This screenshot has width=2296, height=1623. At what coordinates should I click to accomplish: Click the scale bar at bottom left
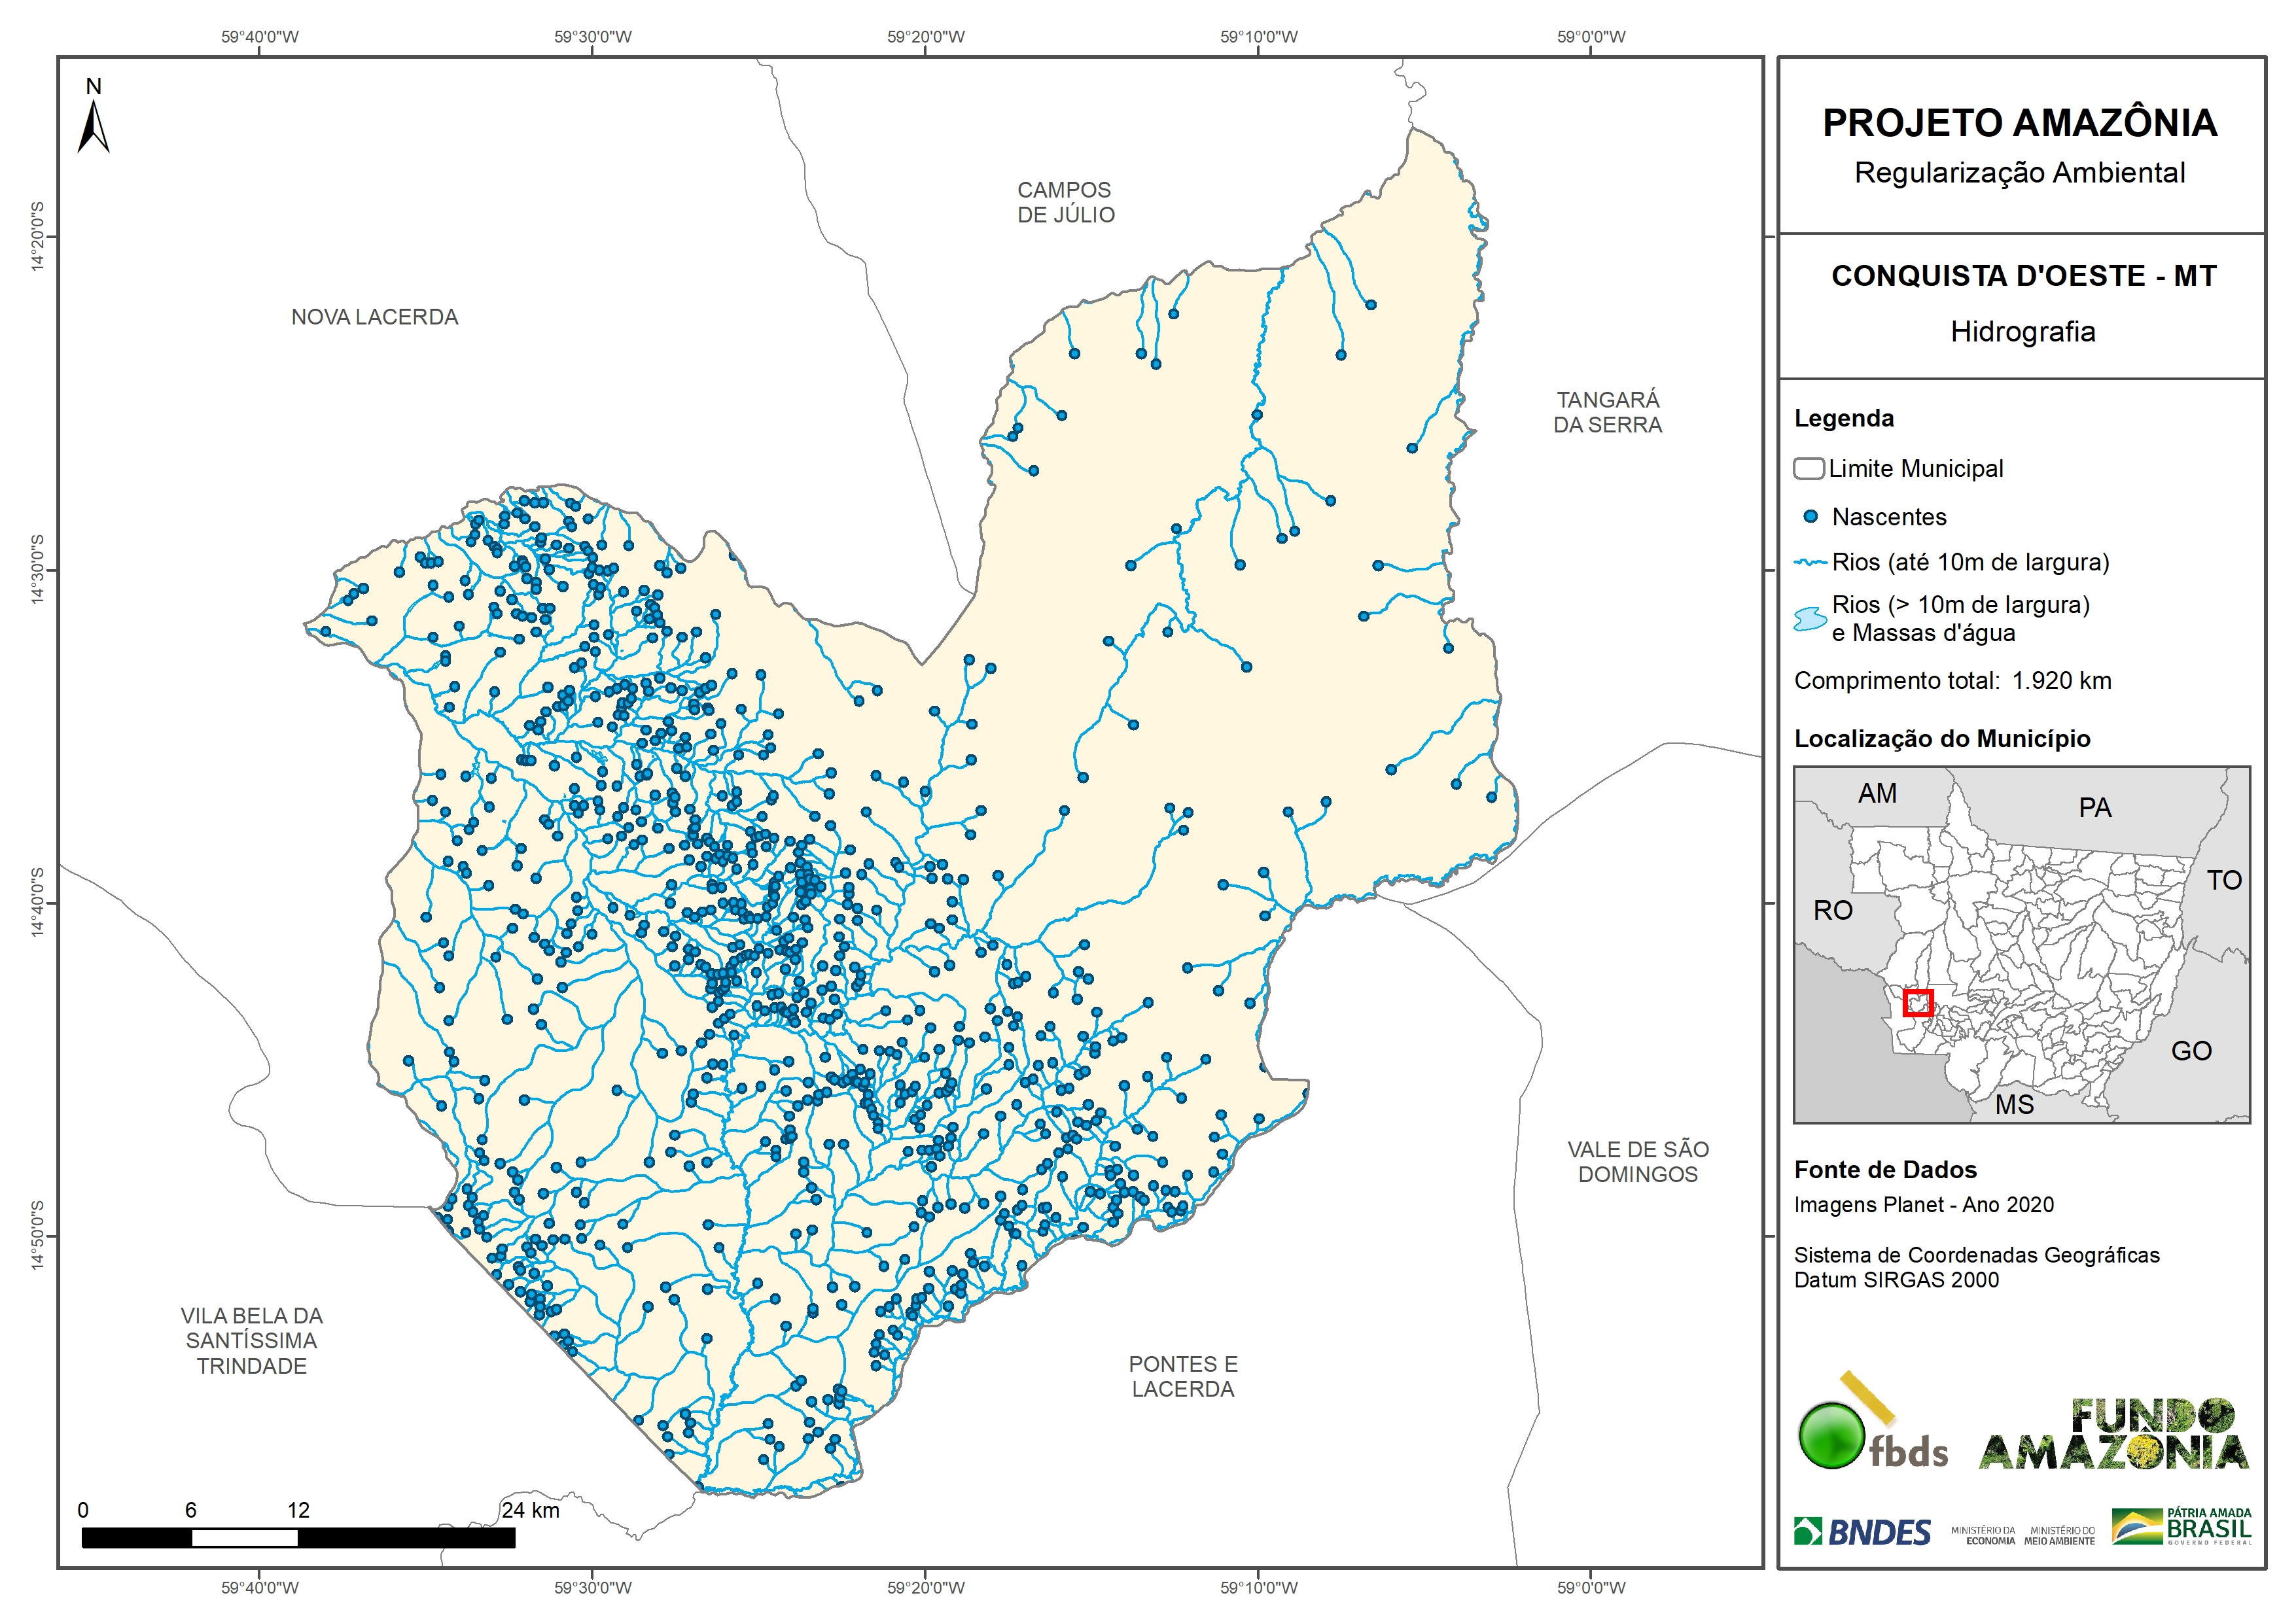[298, 1537]
